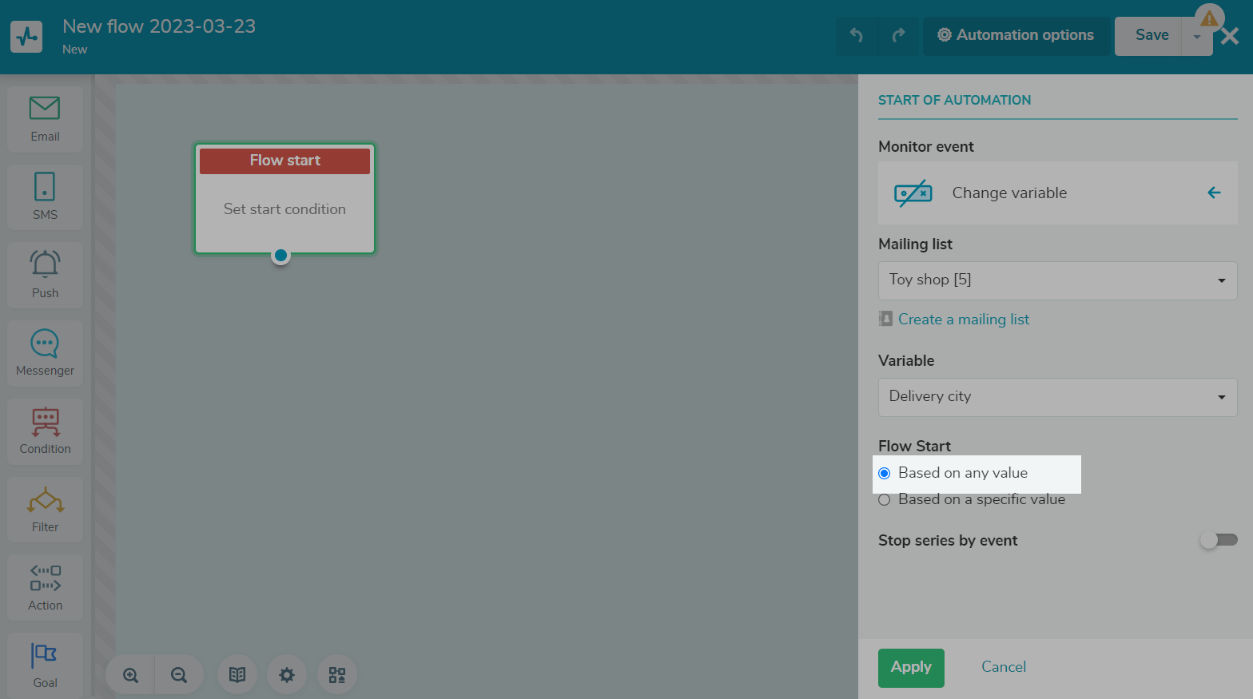The width and height of the screenshot is (1253, 699).
Task: Toggle Stop series by event switch
Action: [1219, 540]
